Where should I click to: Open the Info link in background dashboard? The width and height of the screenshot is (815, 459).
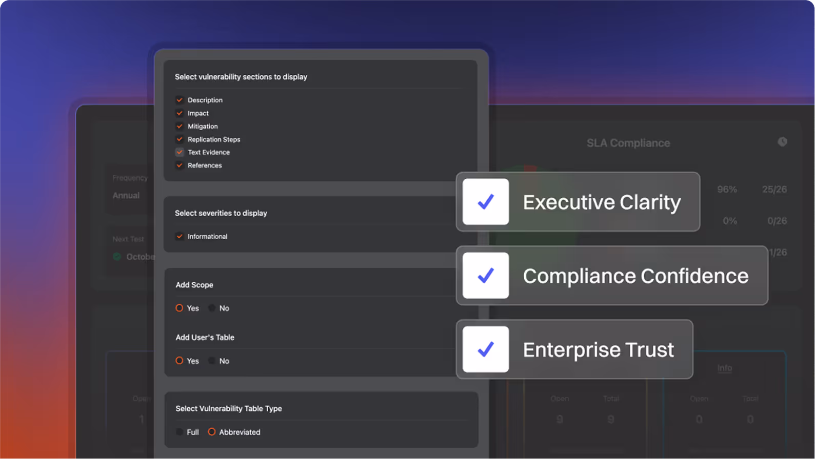pos(725,368)
